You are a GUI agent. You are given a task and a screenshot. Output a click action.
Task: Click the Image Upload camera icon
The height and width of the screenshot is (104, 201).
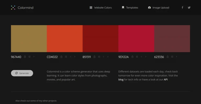149,8
